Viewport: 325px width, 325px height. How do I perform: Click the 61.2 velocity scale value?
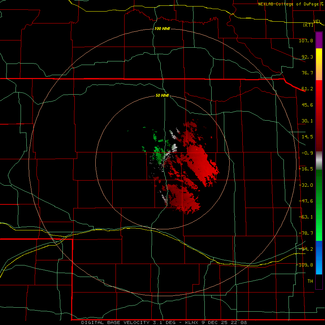(307, 89)
